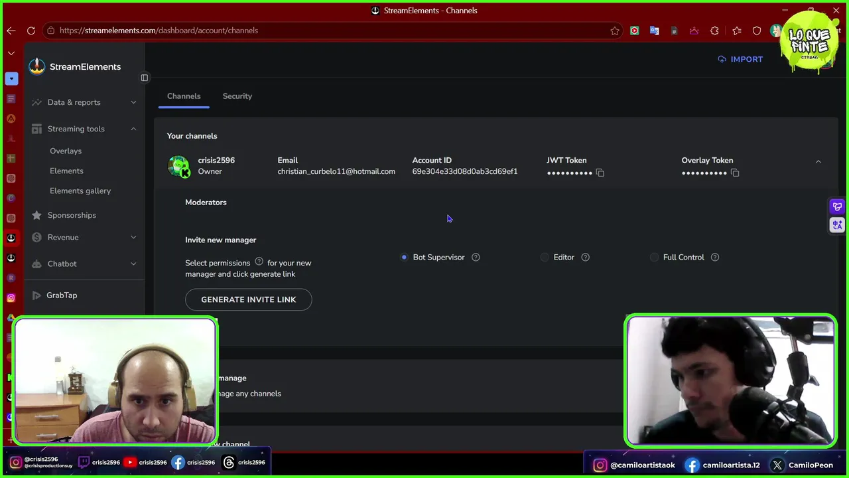Reload the StreamElements page
The image size is (849, 478).
click(x=31, y=31)
